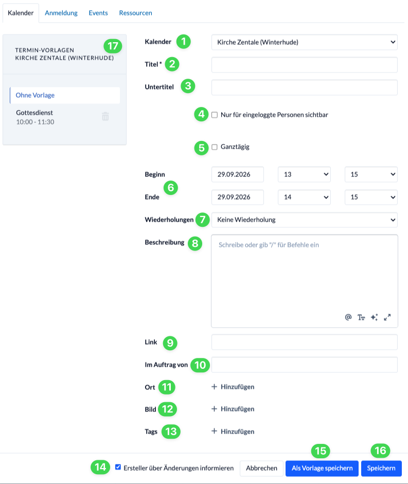The height and width of the screenshot is (484, 408).
Task: Expand the description editor to fullscreen
Action: coord(387,317)
